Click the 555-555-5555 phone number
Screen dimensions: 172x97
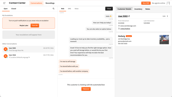tap(123, 44)
